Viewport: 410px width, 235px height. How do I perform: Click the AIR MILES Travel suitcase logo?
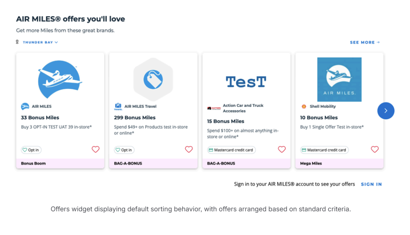(x=118, y=106)
